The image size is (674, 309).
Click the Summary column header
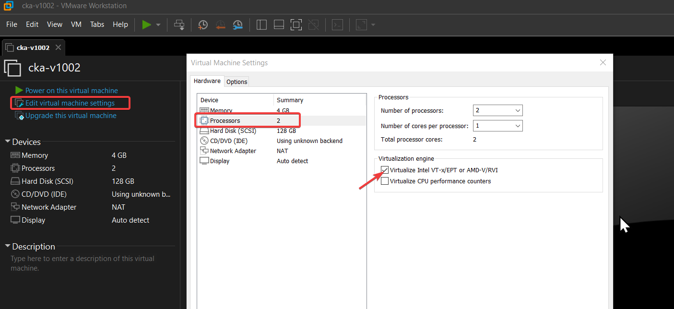(x=319, y=100)
